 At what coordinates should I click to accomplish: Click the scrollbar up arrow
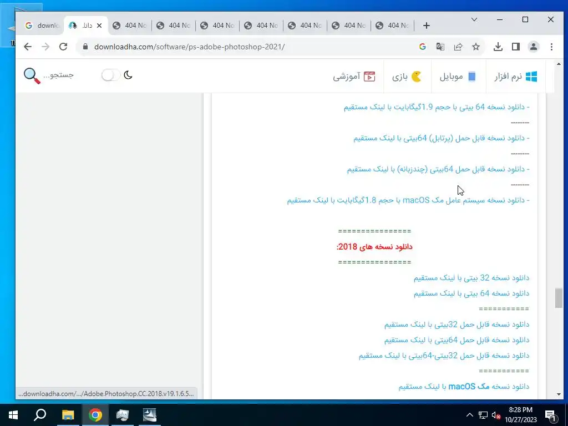558,64
